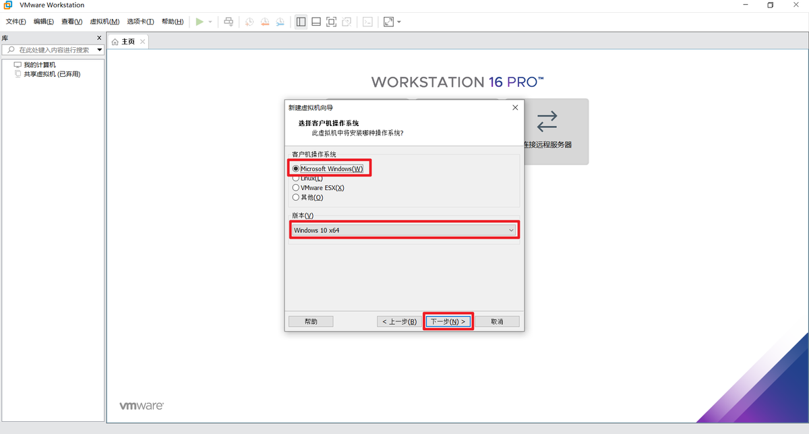Click the send Ctrl+Alt+Del toolbar icon
The height and width of the screenshot is (434, 809).
pos(229,22)
